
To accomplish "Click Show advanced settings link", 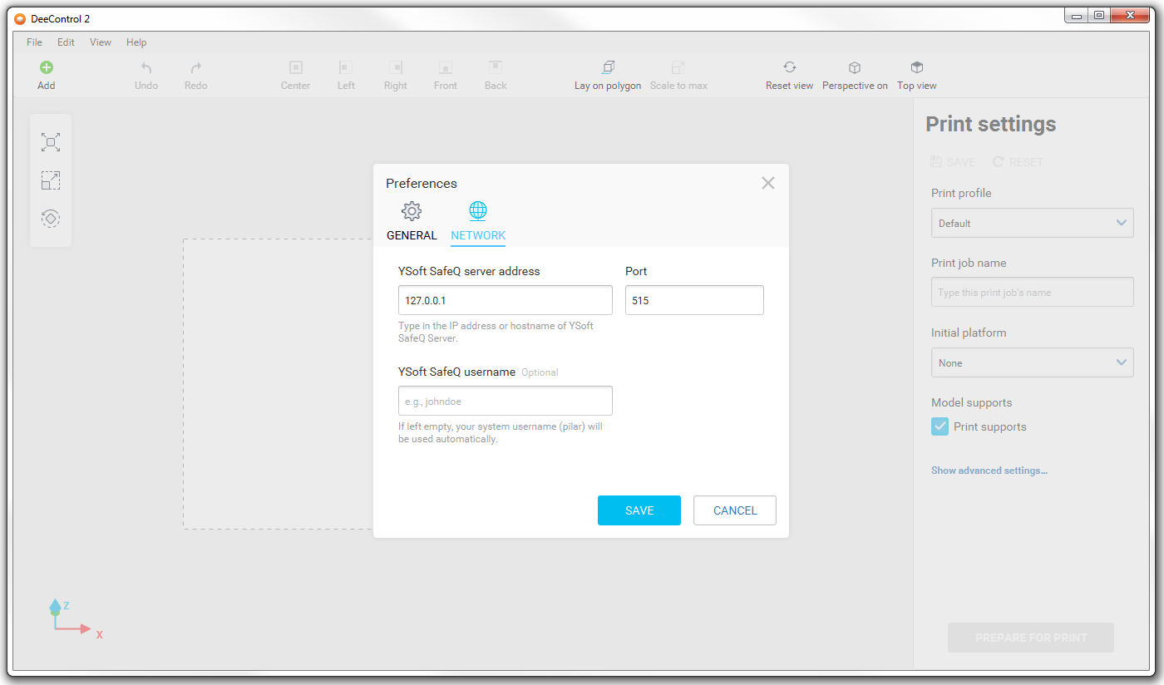I will pos(989,471).
